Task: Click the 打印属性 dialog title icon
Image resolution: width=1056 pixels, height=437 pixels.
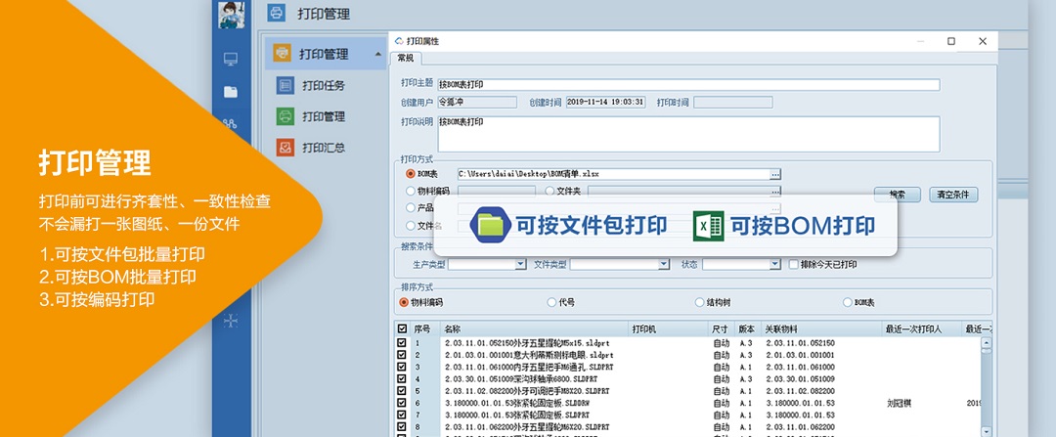Action: coord(399,41)
